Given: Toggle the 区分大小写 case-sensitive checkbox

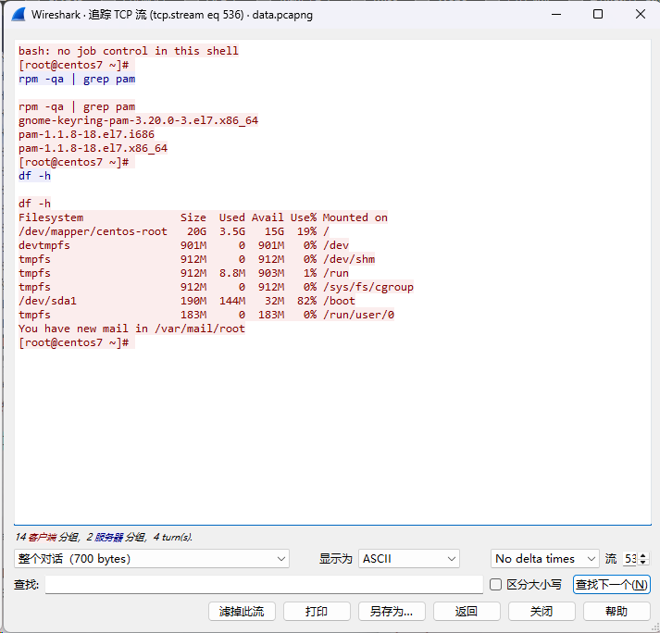Looking at the screenshot, I should click(x=496, y=585).
